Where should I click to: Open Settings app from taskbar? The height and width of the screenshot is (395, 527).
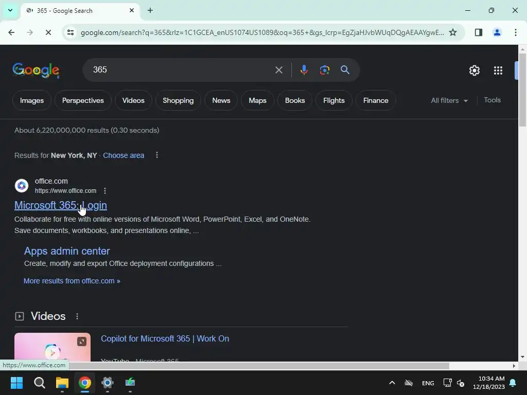[108, 383]
